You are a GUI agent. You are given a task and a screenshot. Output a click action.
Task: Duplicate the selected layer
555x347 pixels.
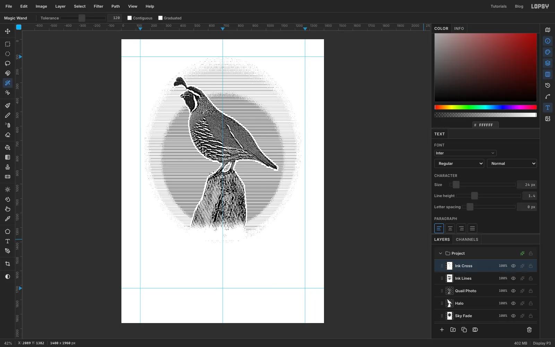464,330
